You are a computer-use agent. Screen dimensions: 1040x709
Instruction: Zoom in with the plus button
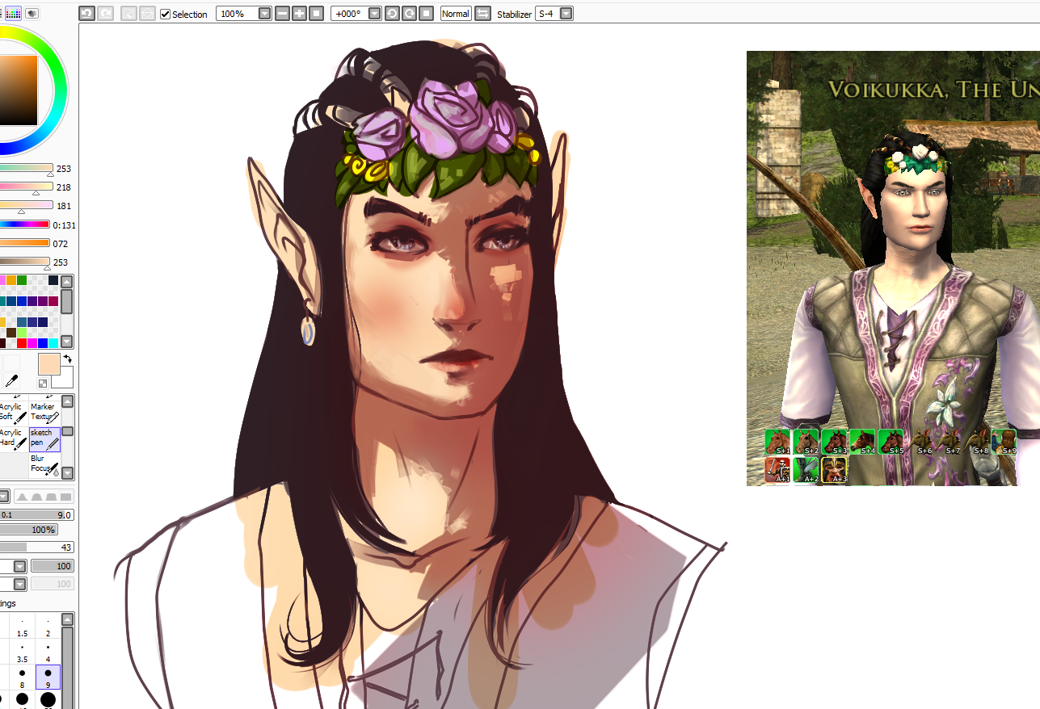(x=299, y=14)
